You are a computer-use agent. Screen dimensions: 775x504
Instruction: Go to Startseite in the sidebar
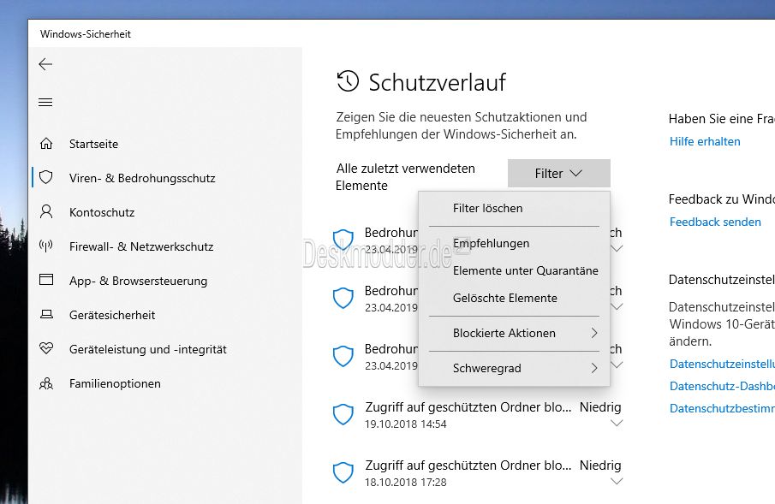coord(93,144)
